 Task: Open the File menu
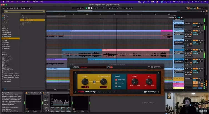pos(12,2)
